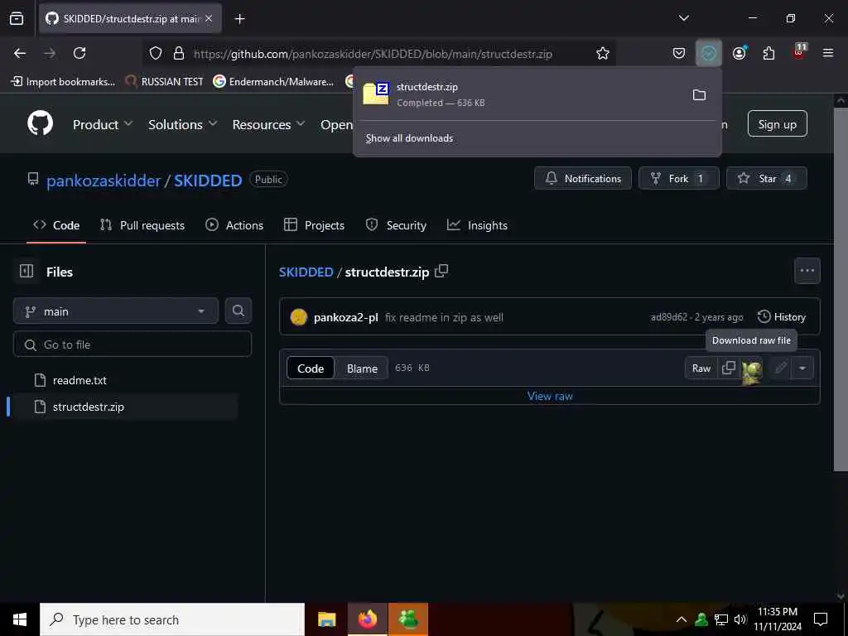Screen dimensions: 848x636
Task: Go to GitHub homepage logo
Action: click(40, 124)
